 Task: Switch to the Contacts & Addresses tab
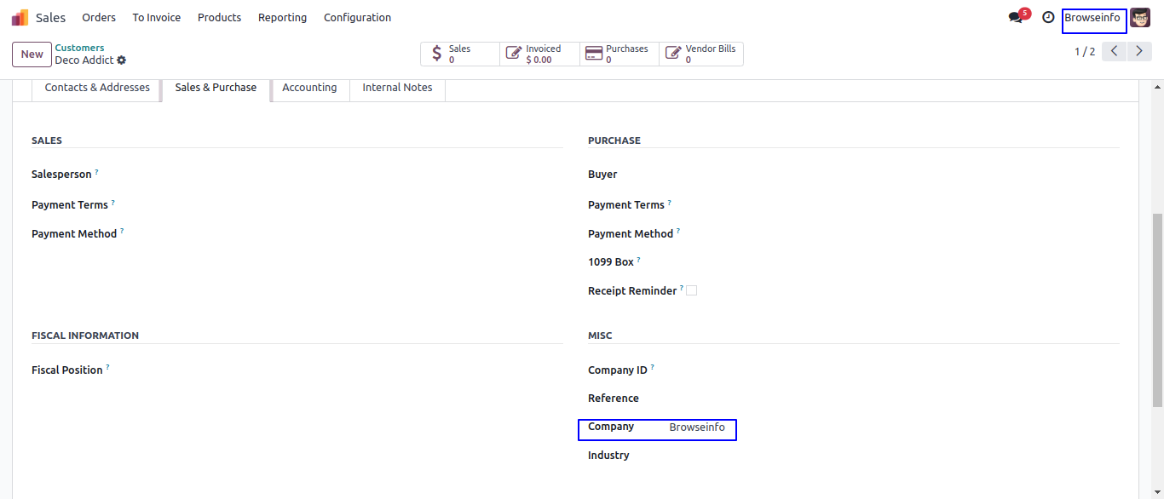97,88
